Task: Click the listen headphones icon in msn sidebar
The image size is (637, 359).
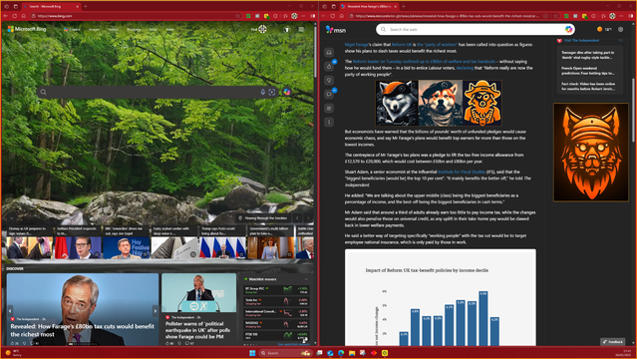Action: 329,52
